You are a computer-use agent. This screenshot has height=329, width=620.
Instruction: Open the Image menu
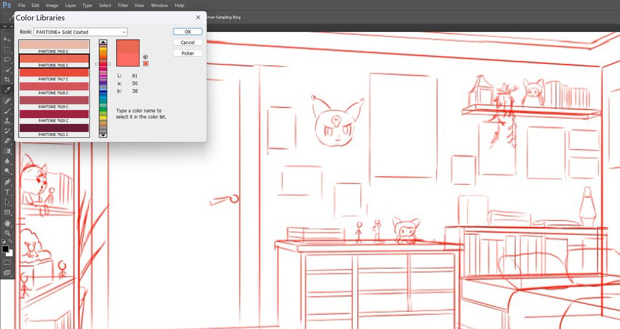52,5
